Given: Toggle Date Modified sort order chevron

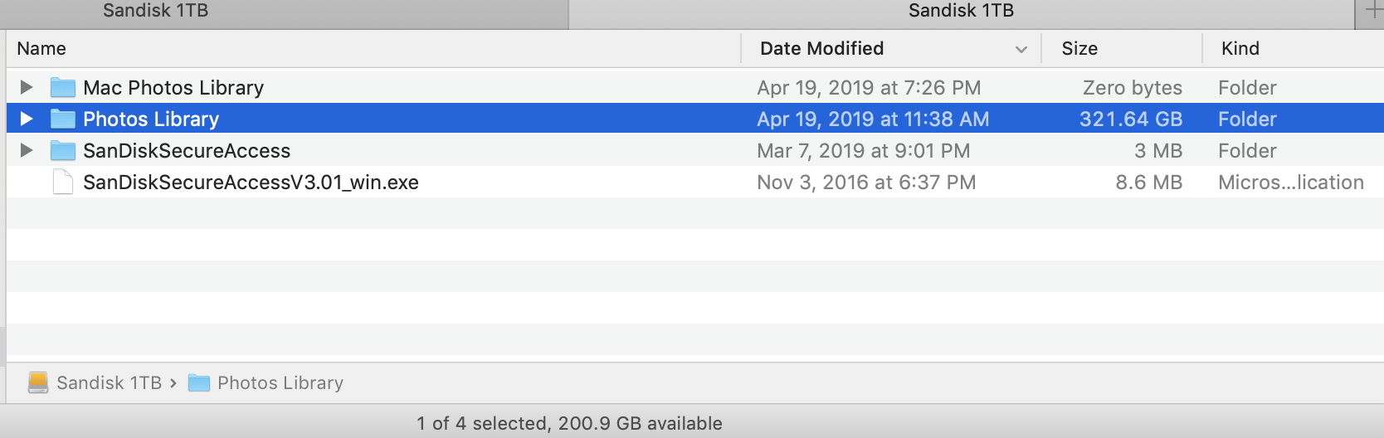Looking at the screenshot, I should [x=1021, y=50].
